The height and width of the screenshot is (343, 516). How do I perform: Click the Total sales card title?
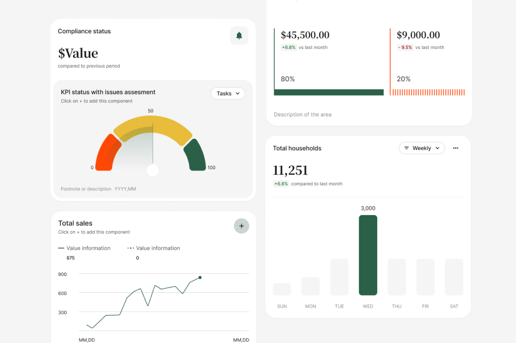(x=75, y=223)
